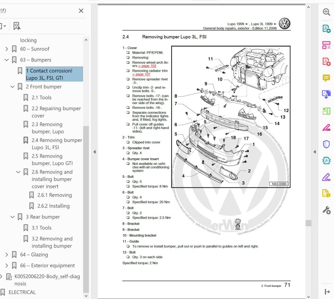Open the Combine files red PDF icon
Screen dimensions: 334x299
tap(326, 61)
